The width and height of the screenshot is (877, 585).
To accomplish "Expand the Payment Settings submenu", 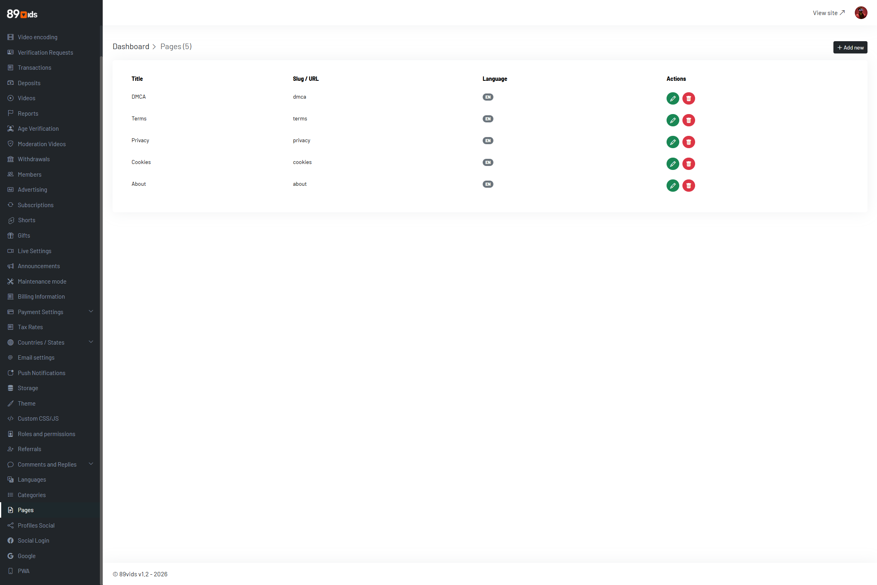I will 91,312.
